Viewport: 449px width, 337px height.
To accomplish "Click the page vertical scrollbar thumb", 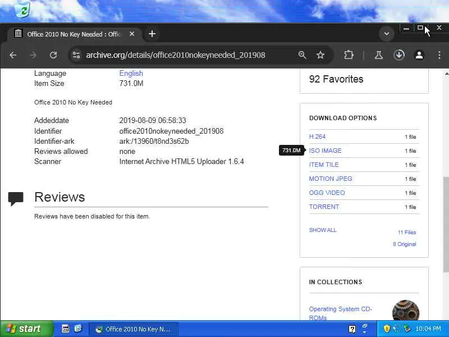I will tap(446, 225).
